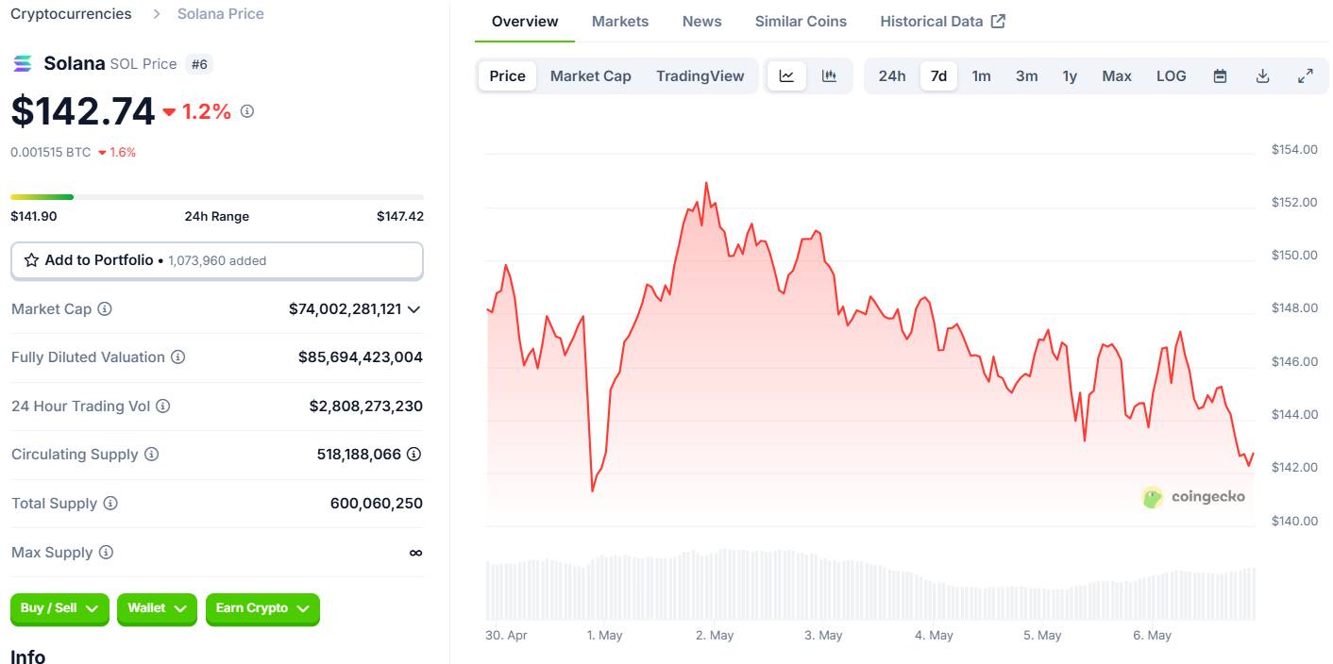1333x664 pixels.
Task: Click the price chart peak near 2. May
Action: 706,183
